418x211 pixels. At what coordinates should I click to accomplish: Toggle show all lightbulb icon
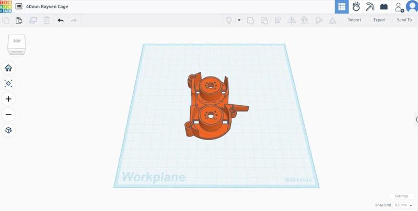point(229,20)
